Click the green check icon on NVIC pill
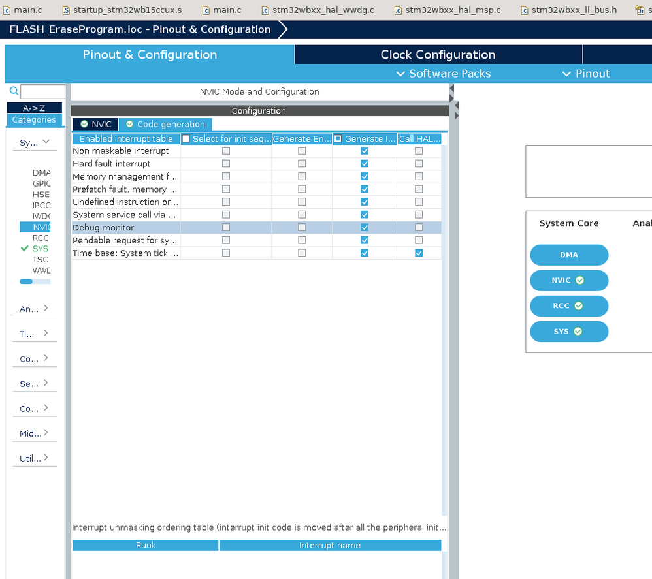 tap(579, 281)
